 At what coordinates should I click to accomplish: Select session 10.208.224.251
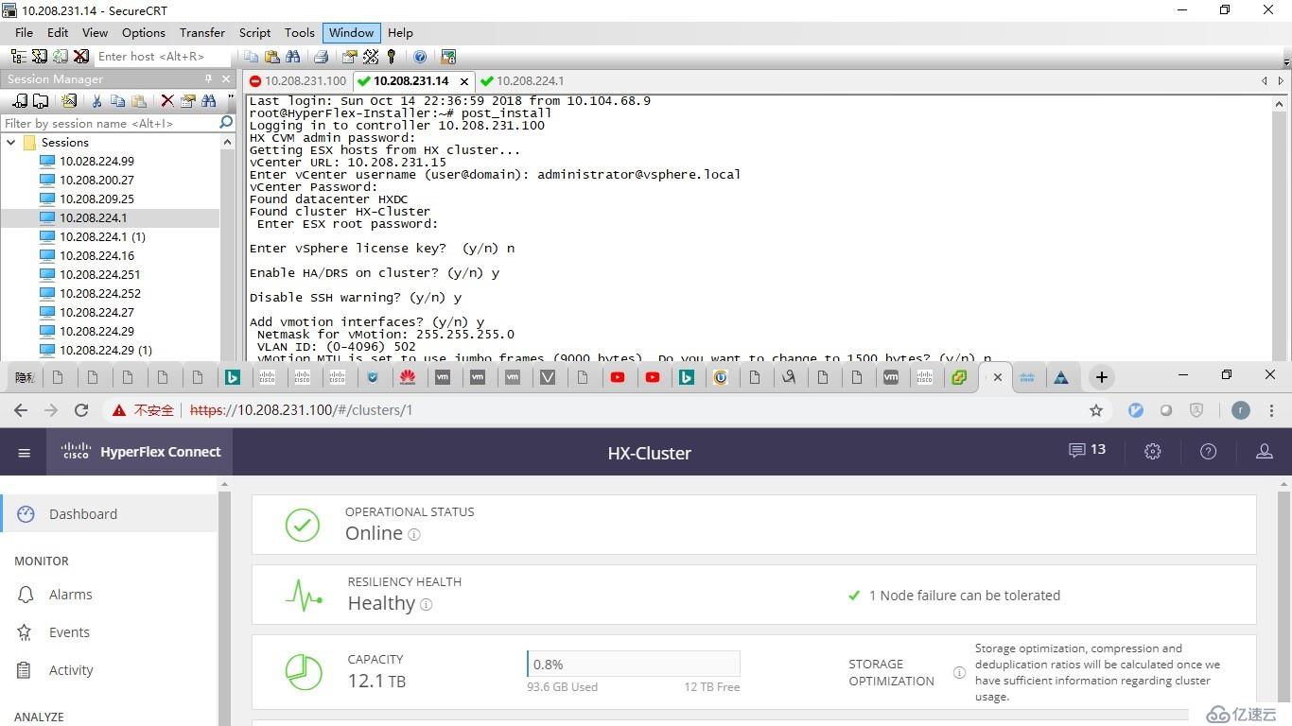pos(99,274)
